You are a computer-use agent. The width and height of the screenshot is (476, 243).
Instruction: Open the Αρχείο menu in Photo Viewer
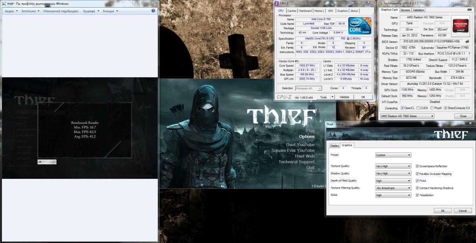point(10,11)
